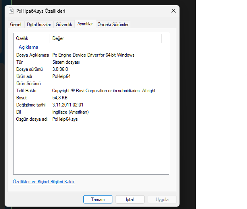Screen dimensions: 247x209
Task: Click the disabled Uygula button
Action: coord(162,199)
